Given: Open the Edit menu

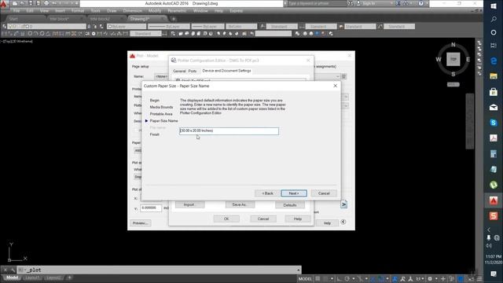Looking at the screenshot, I should click(x=30, y=11).
